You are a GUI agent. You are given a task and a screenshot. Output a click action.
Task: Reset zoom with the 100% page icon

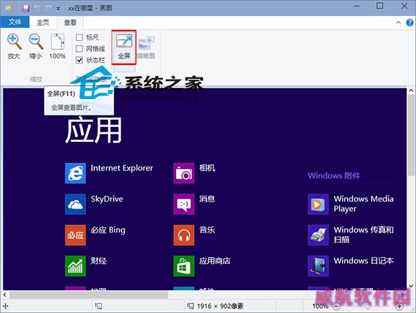click(58, 42)
